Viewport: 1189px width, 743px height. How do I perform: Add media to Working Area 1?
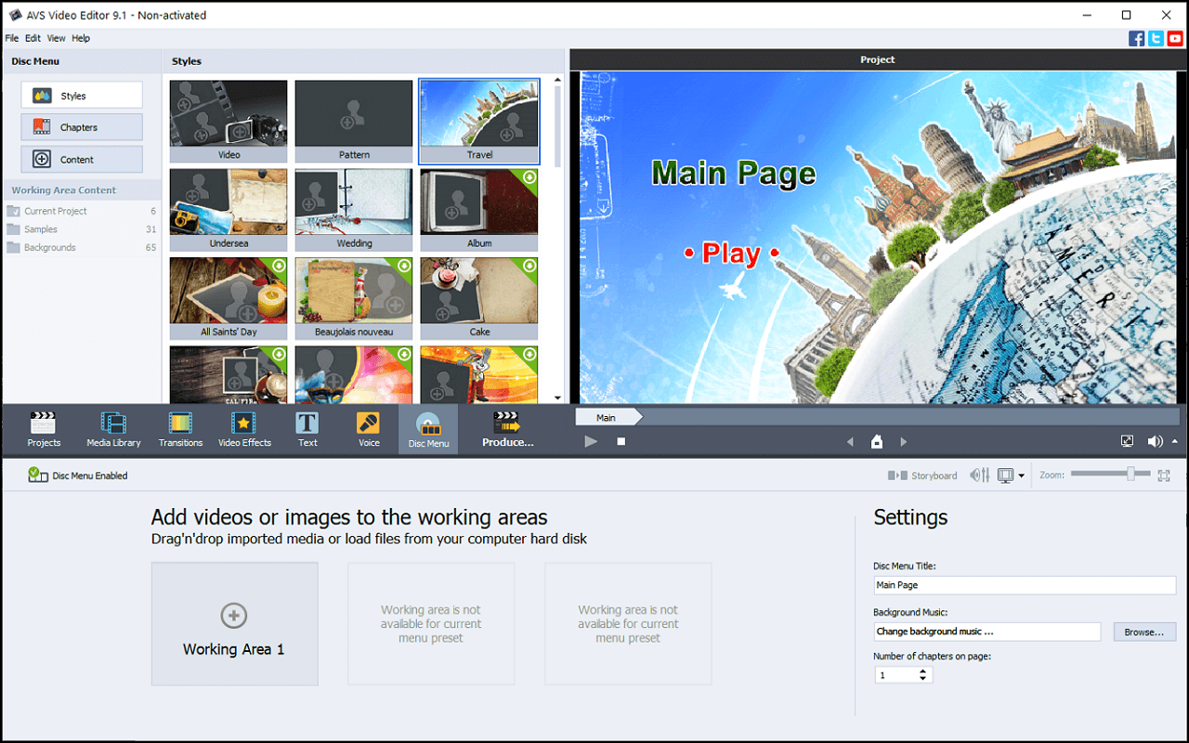(x=234, y=623)
